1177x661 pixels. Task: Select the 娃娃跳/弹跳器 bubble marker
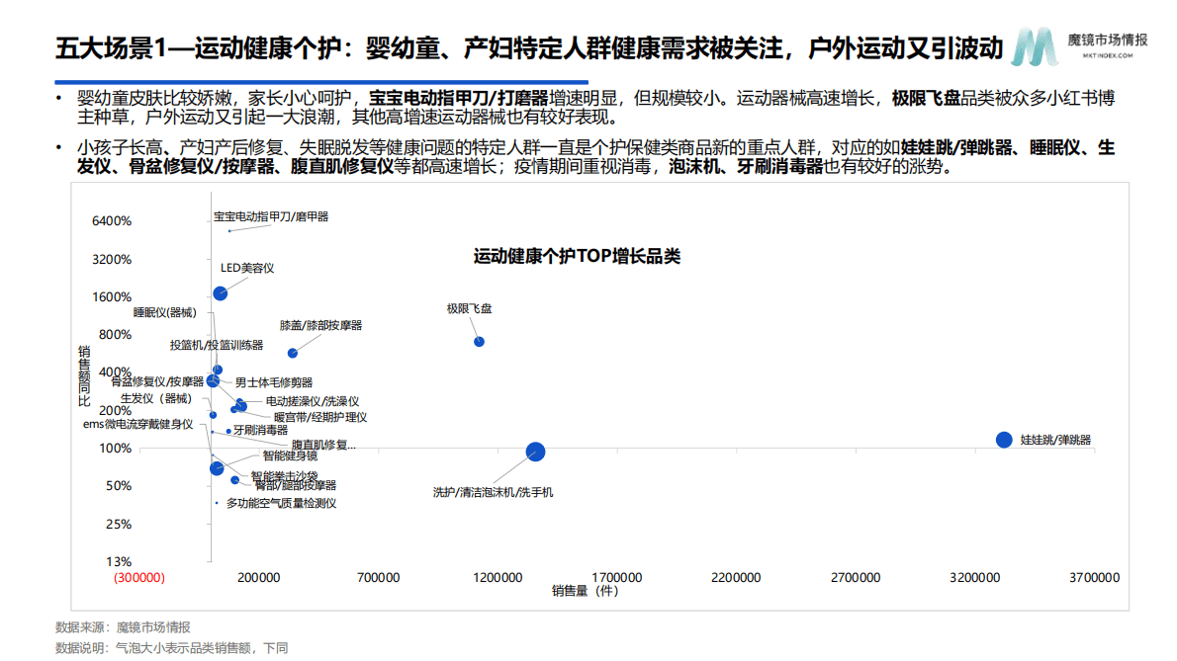[1004, 439]
